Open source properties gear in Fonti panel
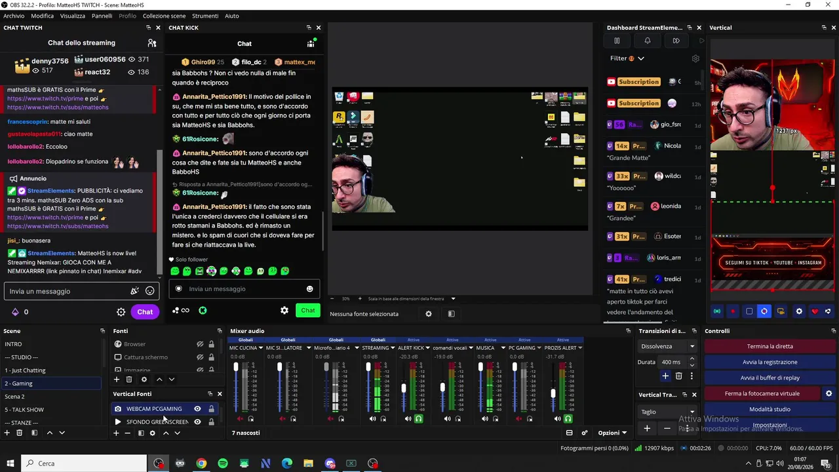This screenshot has height=472, width=839. (x=144, y=379)
